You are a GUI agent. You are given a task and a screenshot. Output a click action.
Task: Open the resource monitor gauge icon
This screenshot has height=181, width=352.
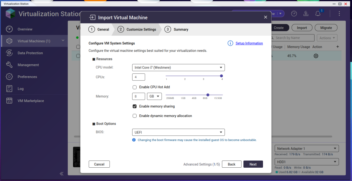(294, 14)
